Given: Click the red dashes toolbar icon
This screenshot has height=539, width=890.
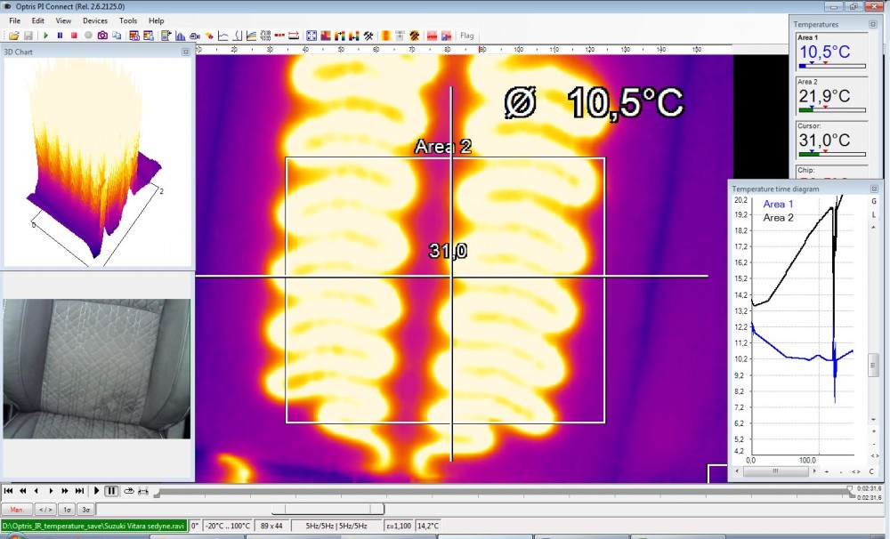Looking at the screenshot, I should pos(279,36).
